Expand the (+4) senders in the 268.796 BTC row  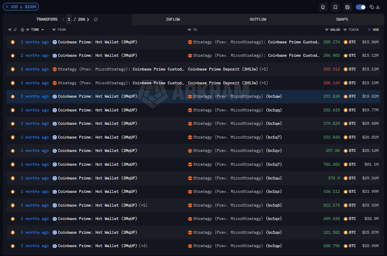pos(143,245)
